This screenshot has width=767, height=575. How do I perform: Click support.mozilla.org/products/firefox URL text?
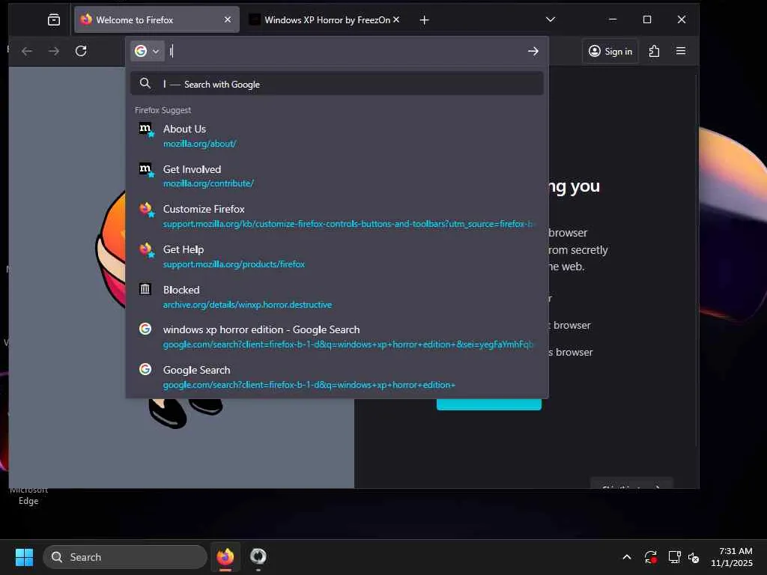coord(234,264)
